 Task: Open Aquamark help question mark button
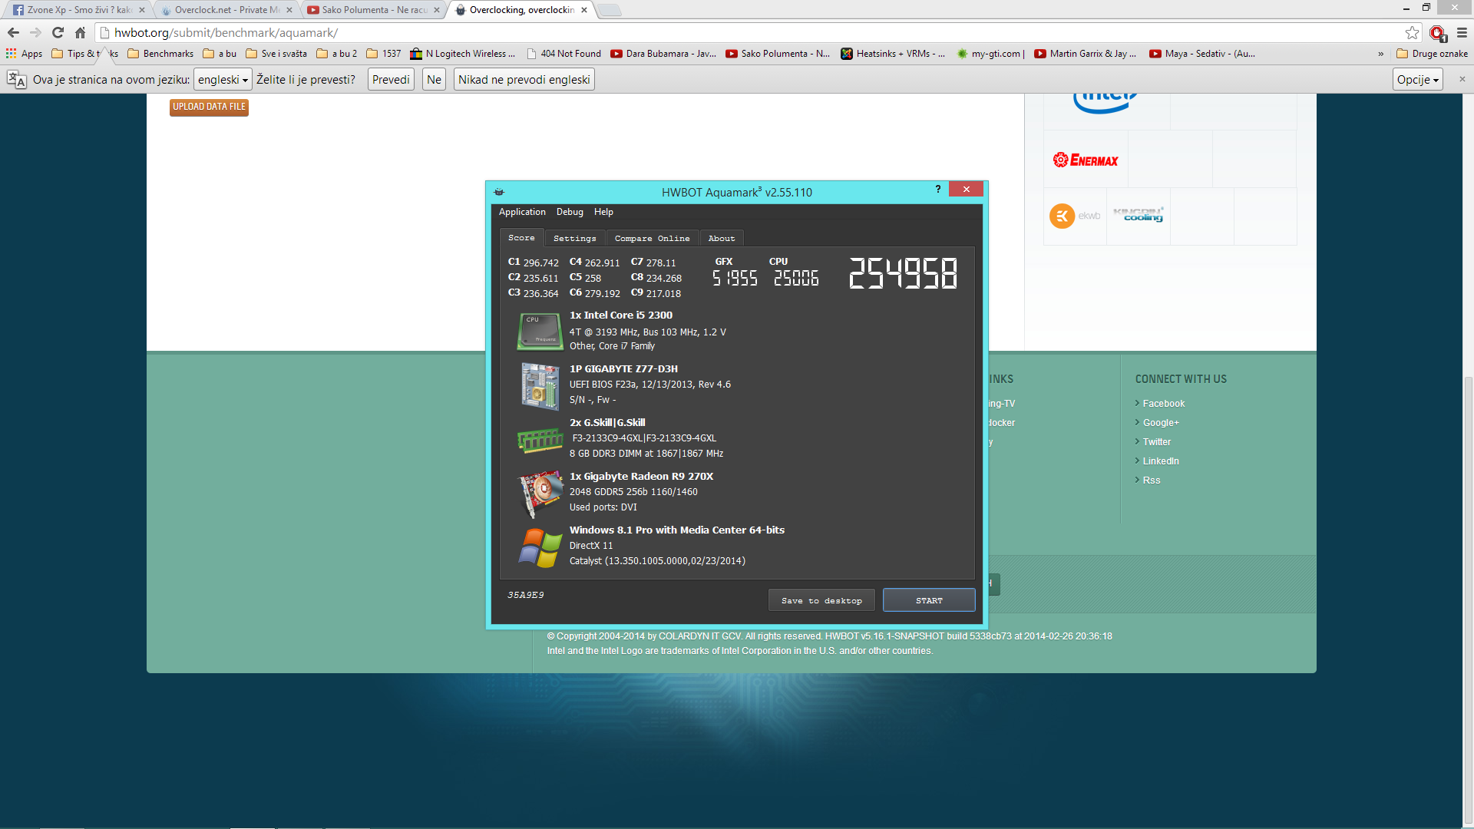(x=938, y=190)
